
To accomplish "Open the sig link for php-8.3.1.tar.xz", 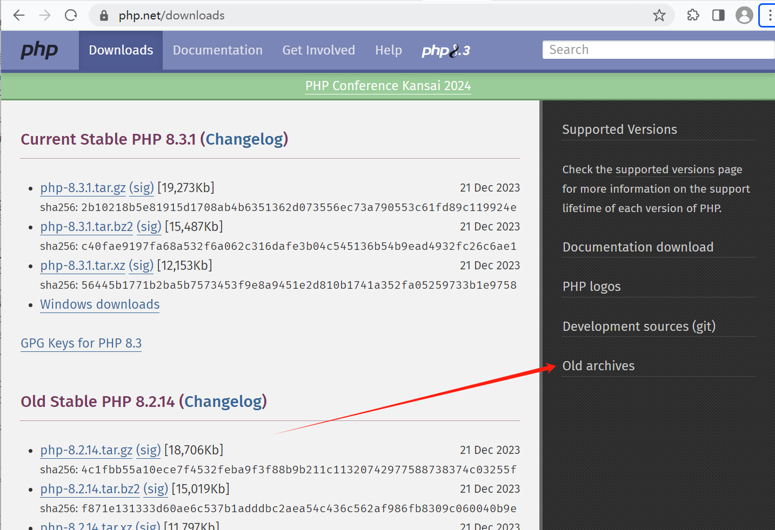I will click(141, 266).
